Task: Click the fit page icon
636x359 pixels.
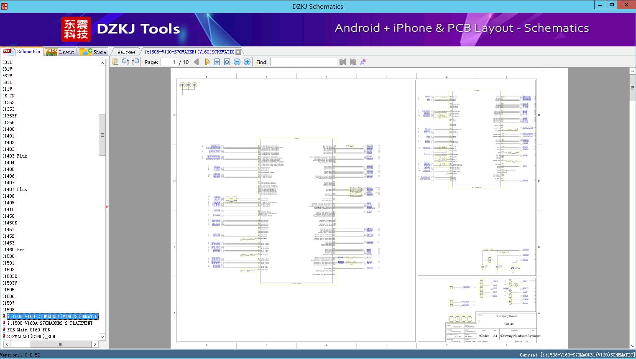Action: (x=227, y=62)
